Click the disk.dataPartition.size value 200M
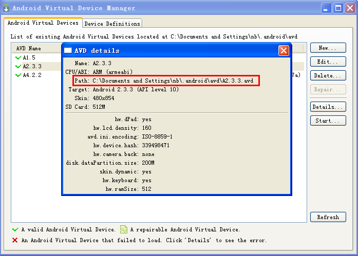 click(148, 163)
